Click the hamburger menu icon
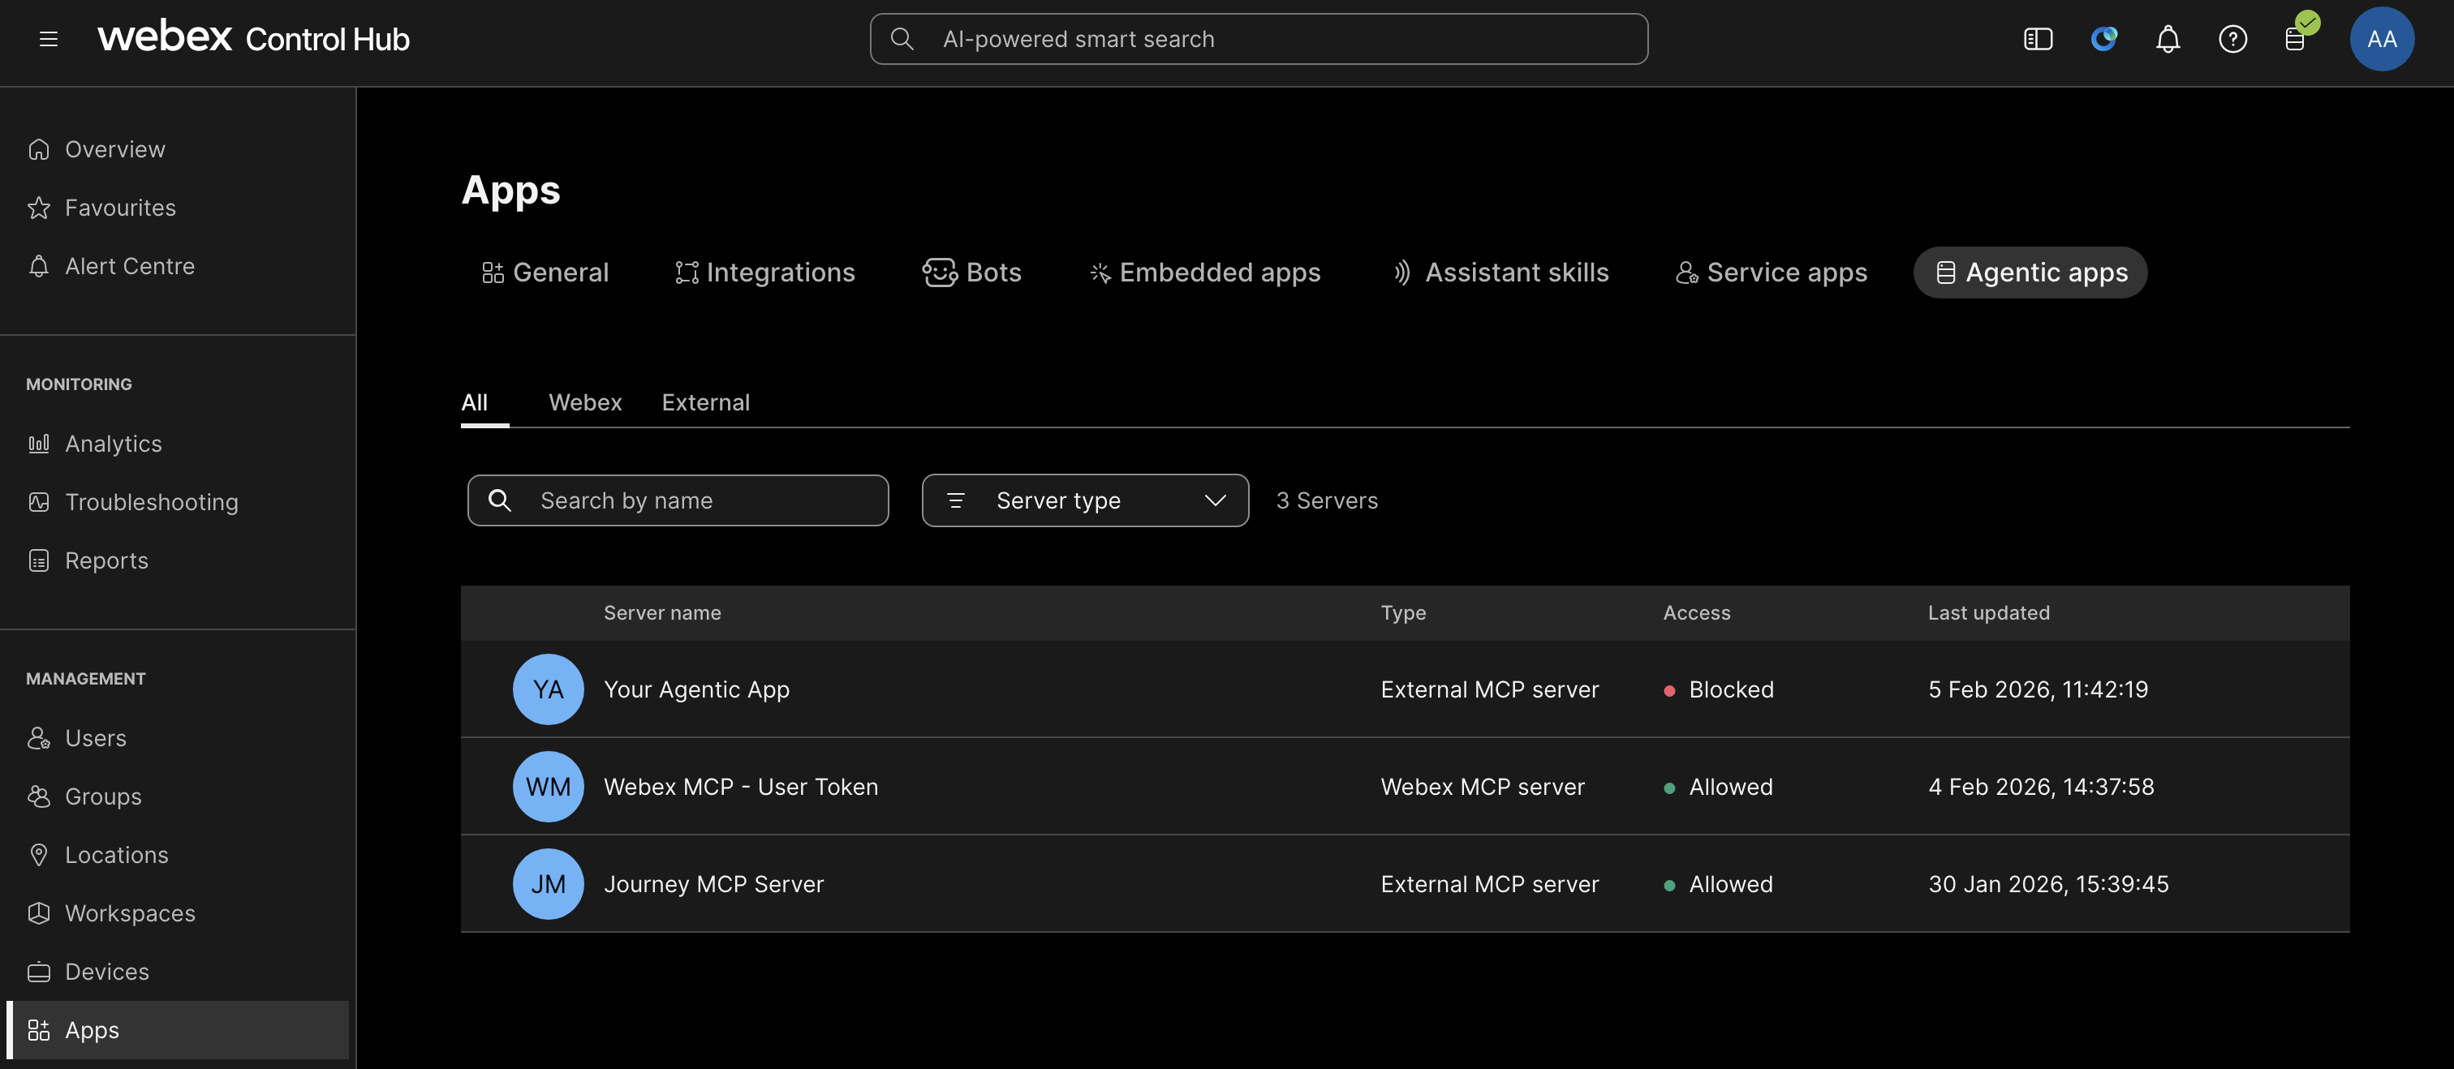This screenshot has width=2454, height=1069. tap(48, 39)
